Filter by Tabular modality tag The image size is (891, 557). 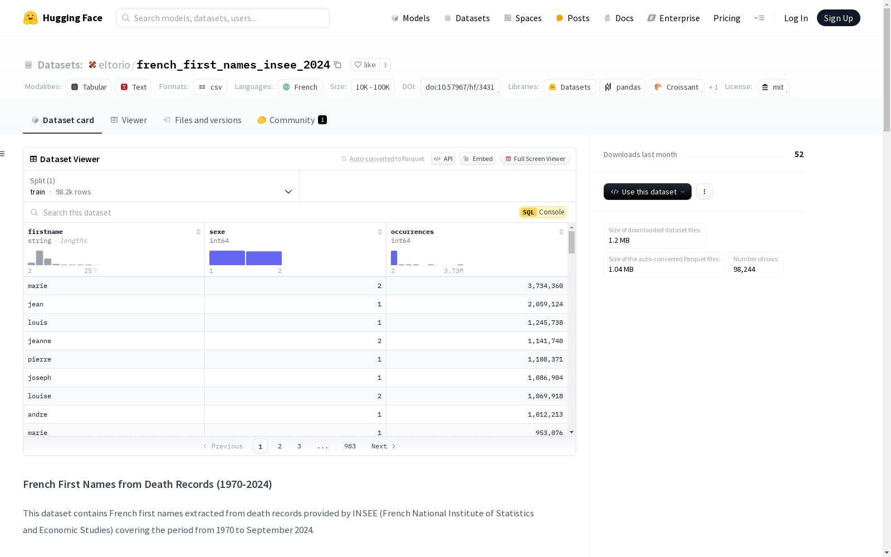[89, 87]
